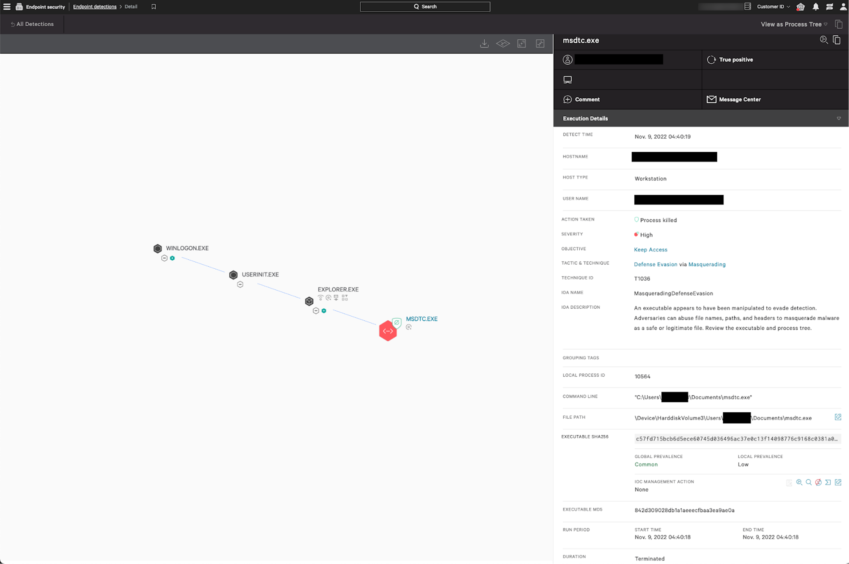
Task: Click the green shield badge on MSDTC.EXE
Action: click(x=397, y=323)
